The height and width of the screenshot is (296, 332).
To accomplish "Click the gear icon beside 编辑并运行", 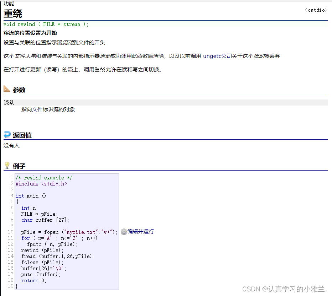I will tap(124, 232).
